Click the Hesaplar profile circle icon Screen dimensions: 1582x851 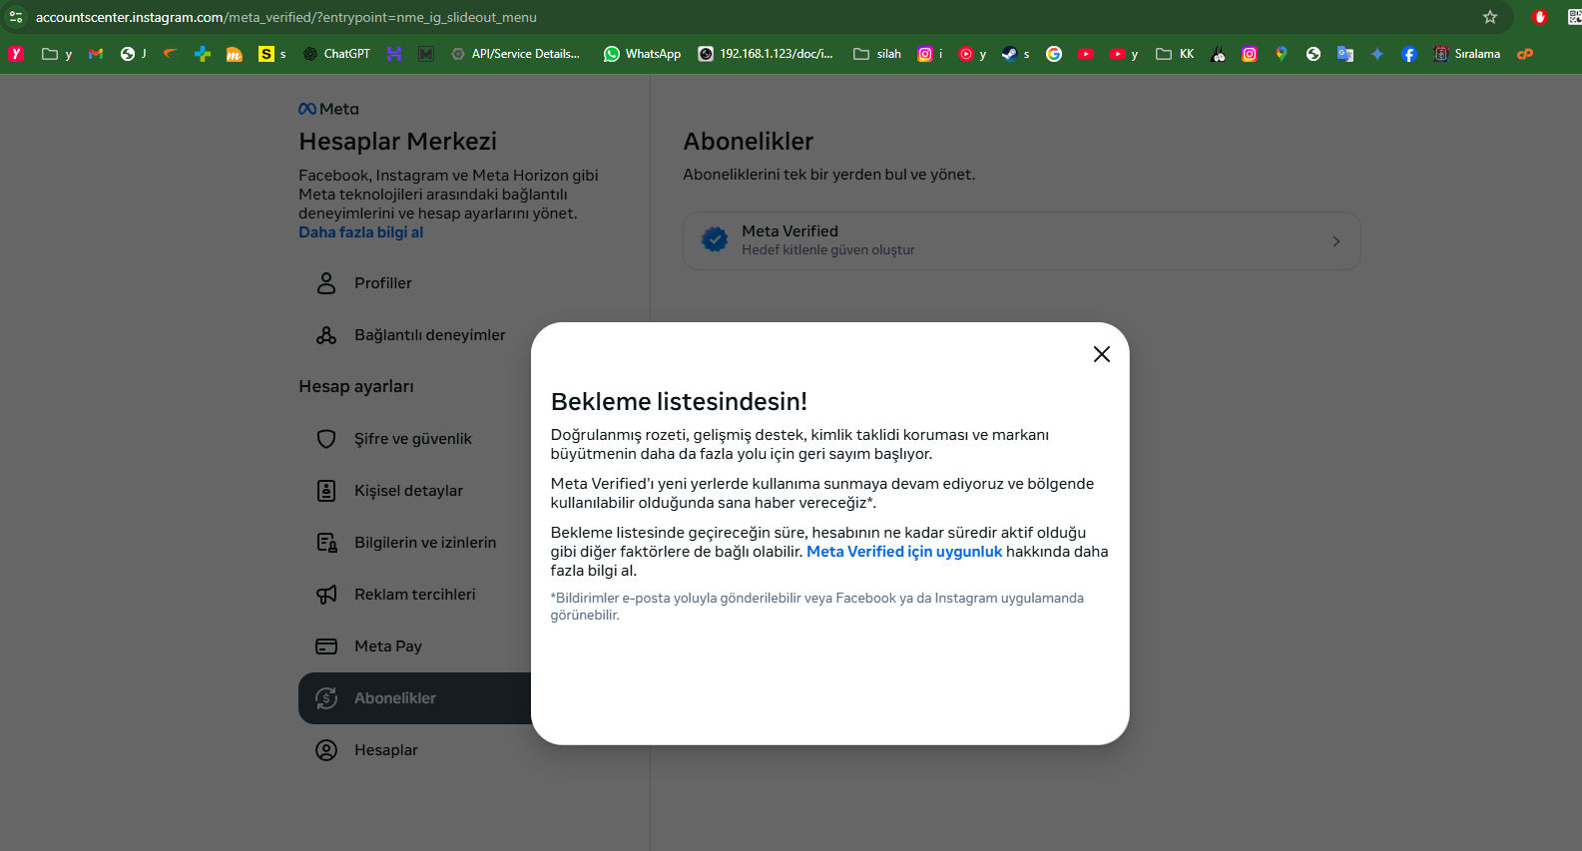pos(326,750)
